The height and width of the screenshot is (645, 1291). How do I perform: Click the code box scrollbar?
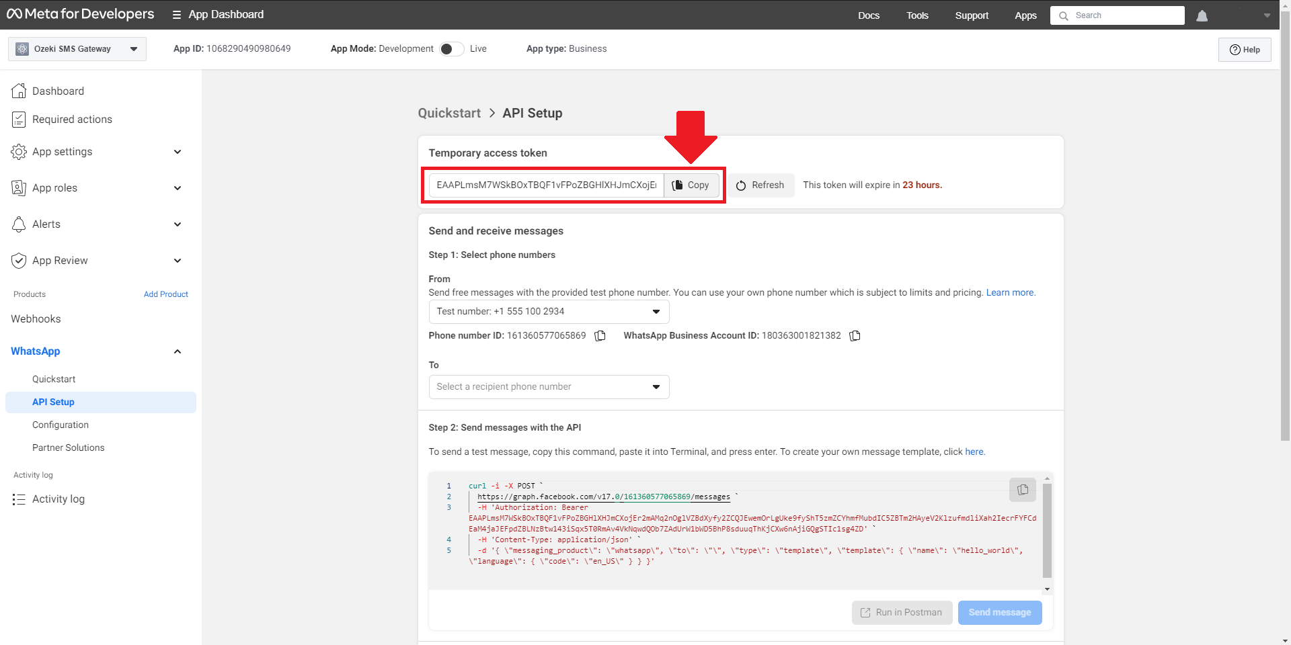pyautogui.click(x=1047, y=531)
